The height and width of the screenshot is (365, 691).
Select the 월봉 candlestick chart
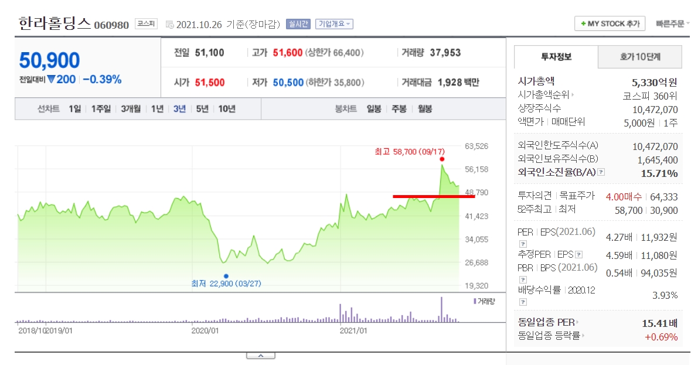tap(425, 109)
